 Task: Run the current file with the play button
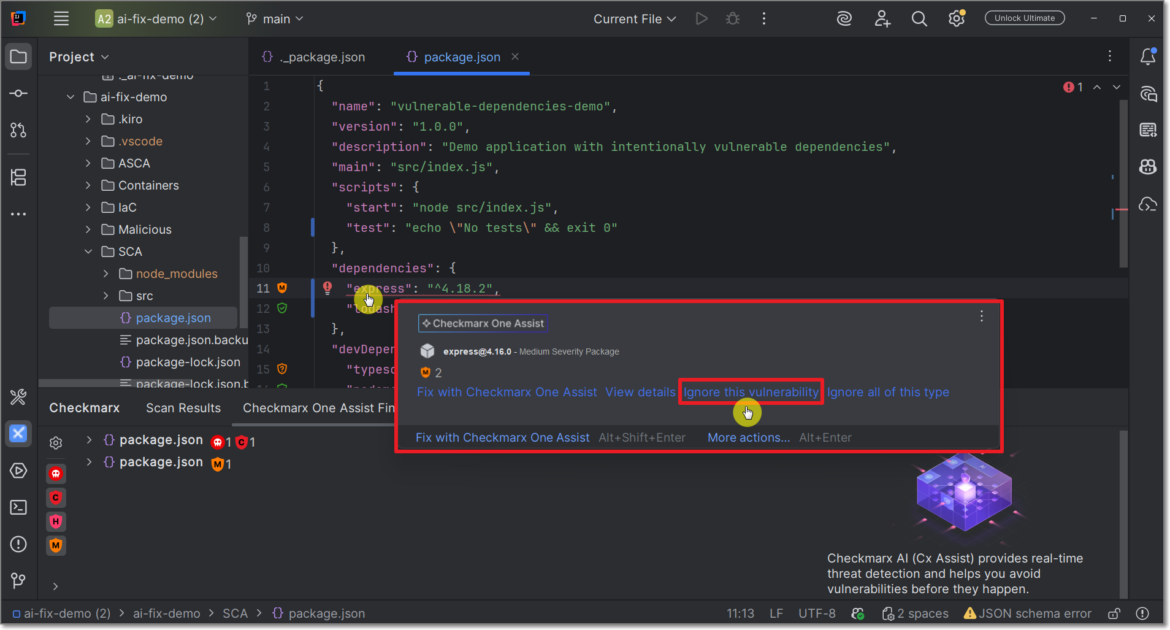(702, 18)
